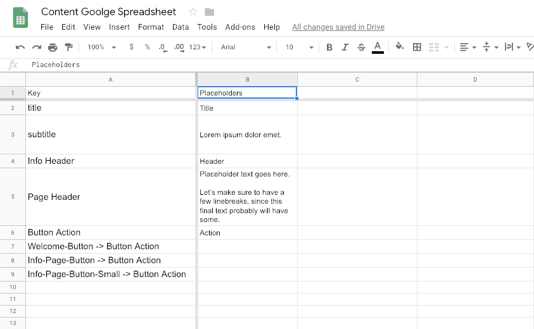Activate the Paint format roller icon

tap(69, 47)
